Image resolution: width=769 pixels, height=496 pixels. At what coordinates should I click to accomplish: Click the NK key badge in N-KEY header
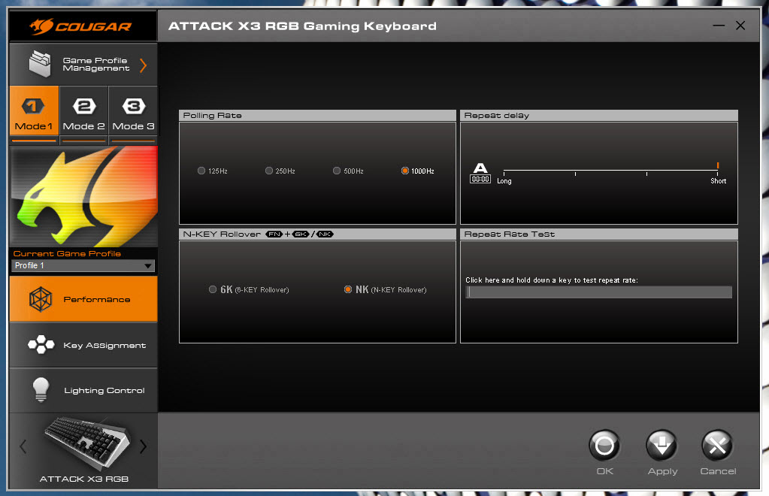(325, 234)
